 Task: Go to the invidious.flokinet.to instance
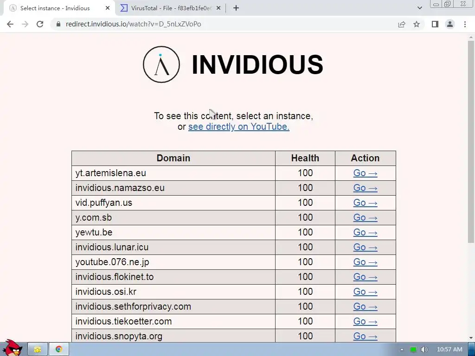tap(366, 277)
